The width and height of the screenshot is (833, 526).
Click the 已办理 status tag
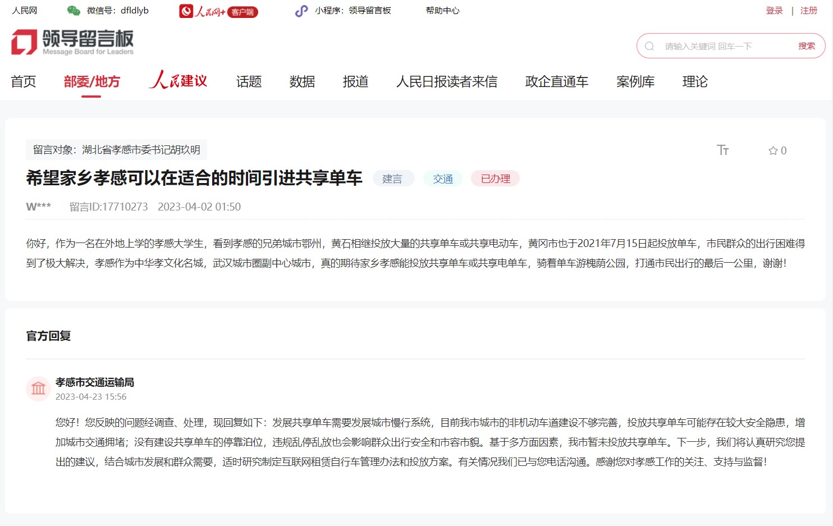496,179
